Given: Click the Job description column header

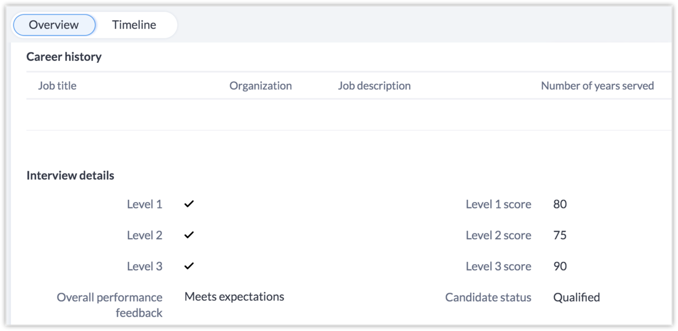Looking at the screenshot, I should point(374,86).
